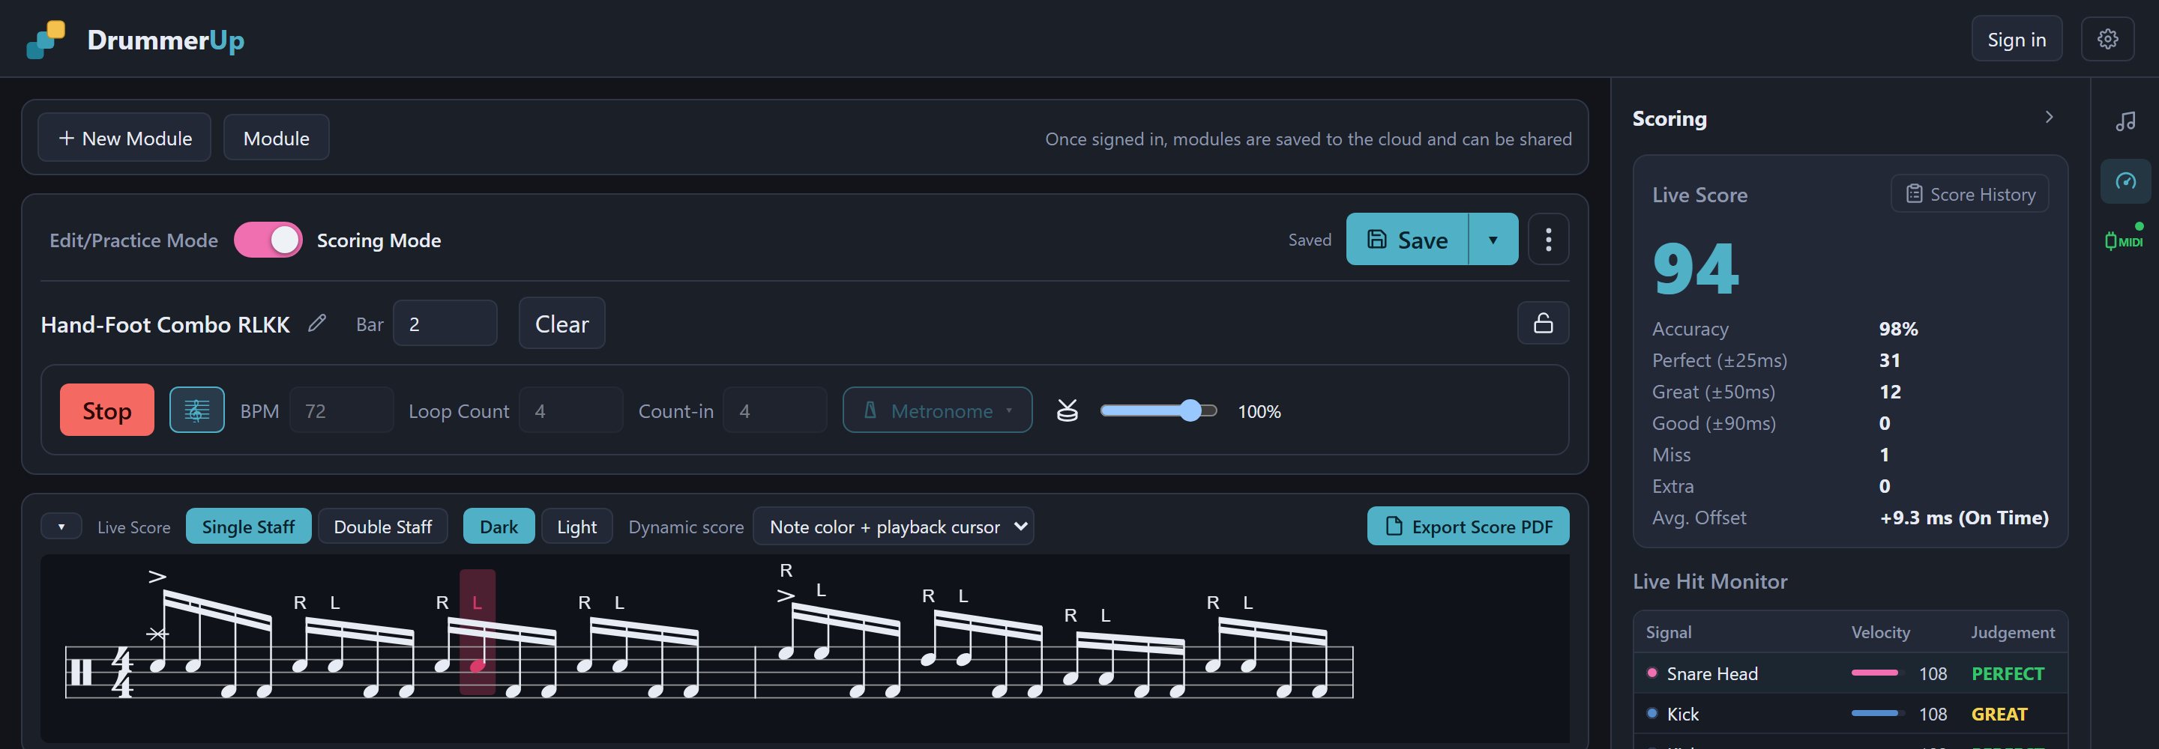Collapse the Scoring panel chevron

coord(2048,118)
